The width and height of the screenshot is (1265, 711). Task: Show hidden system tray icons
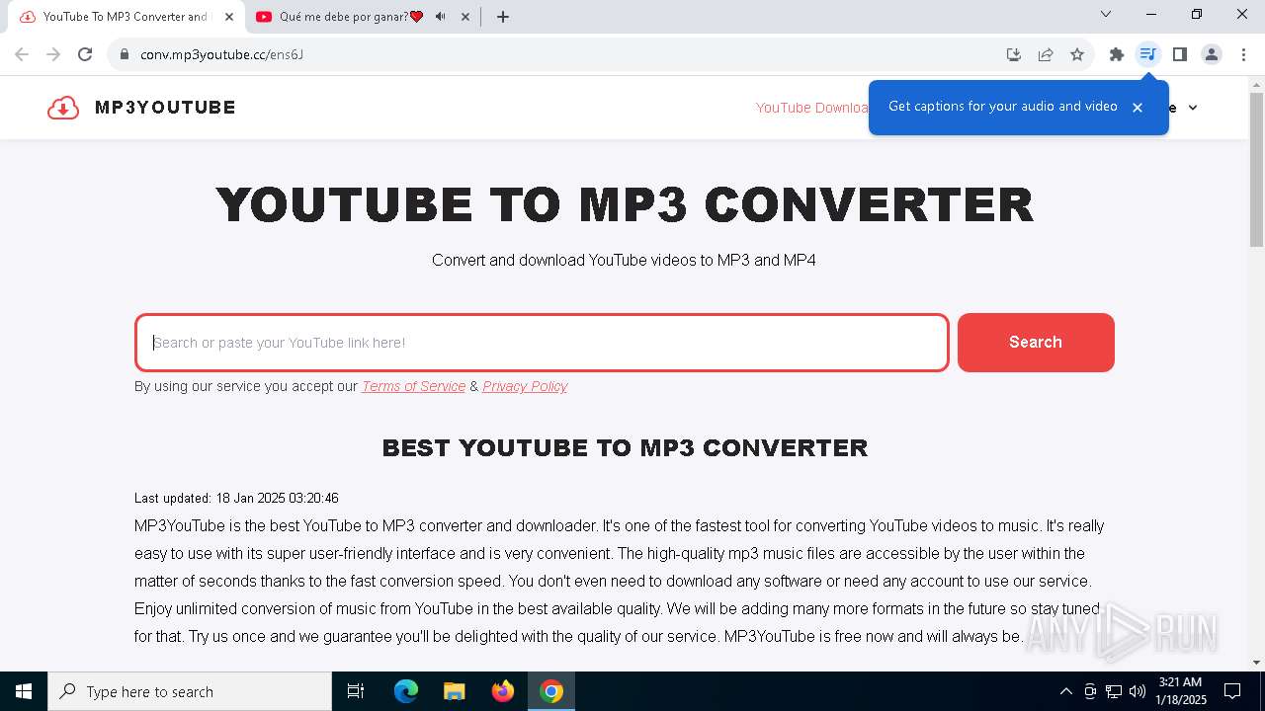click(x=1065, y=691)
